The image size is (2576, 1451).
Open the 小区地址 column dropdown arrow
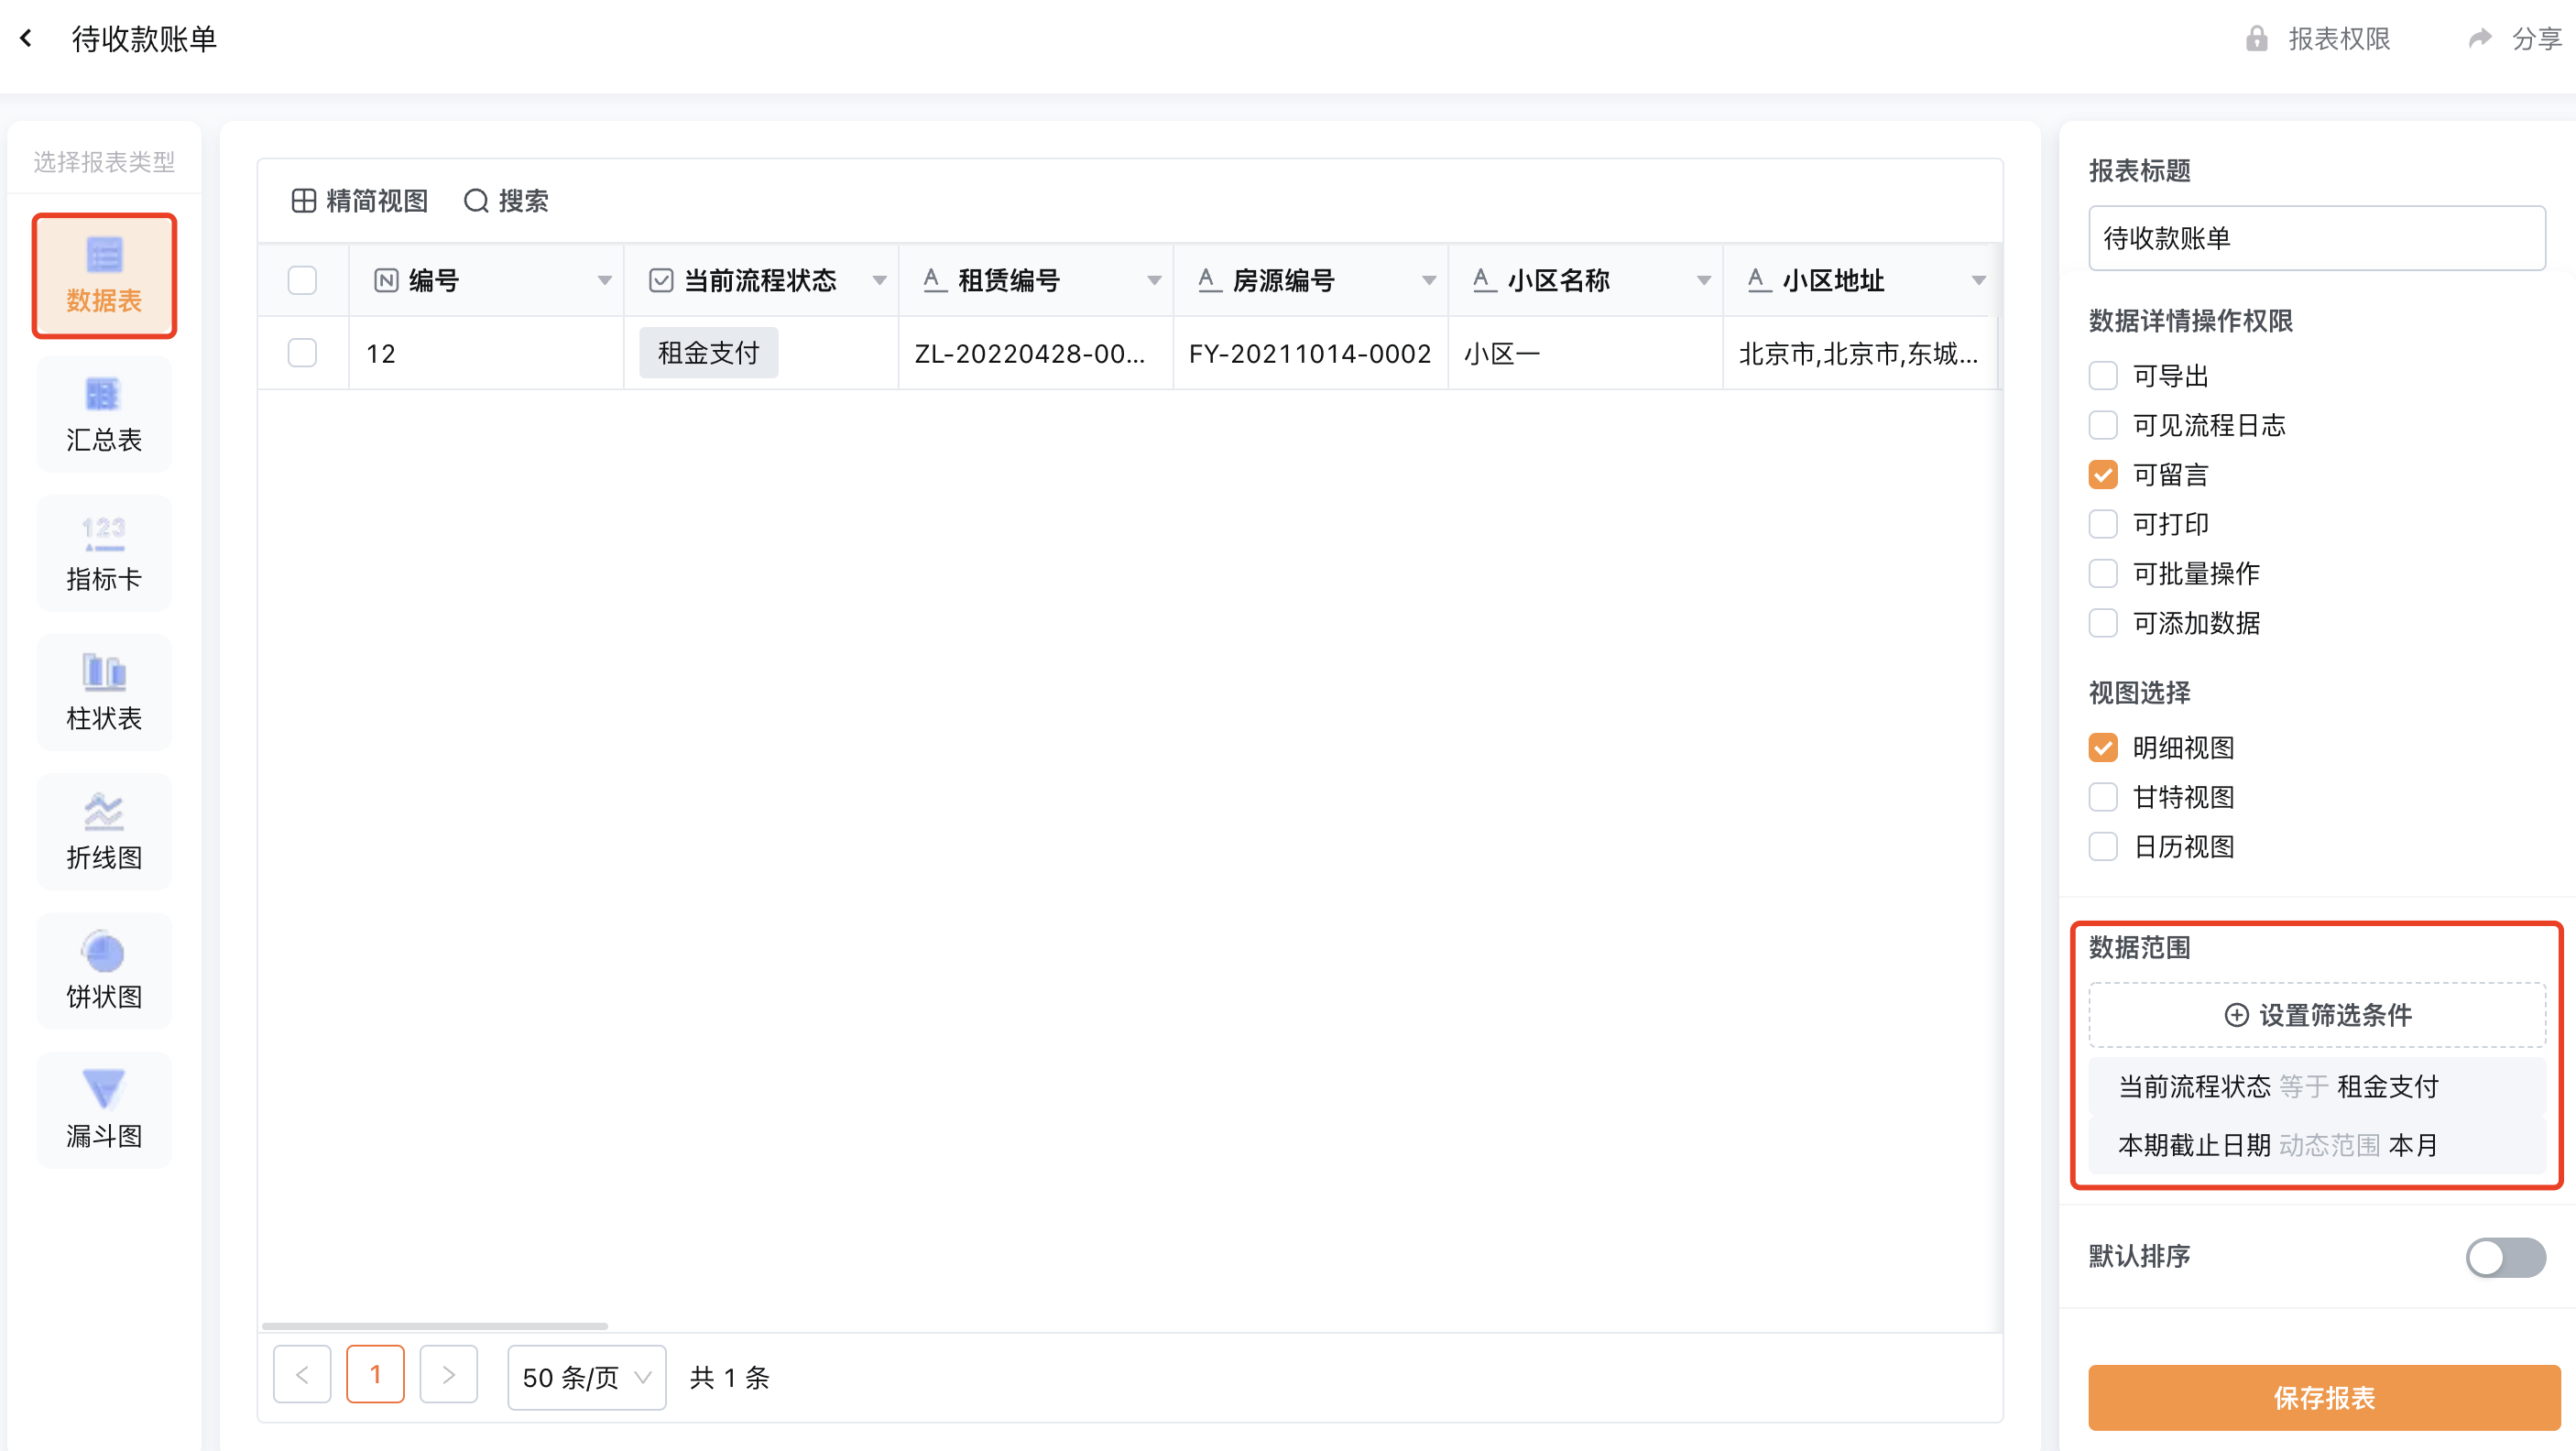(x=1978, y=281)
